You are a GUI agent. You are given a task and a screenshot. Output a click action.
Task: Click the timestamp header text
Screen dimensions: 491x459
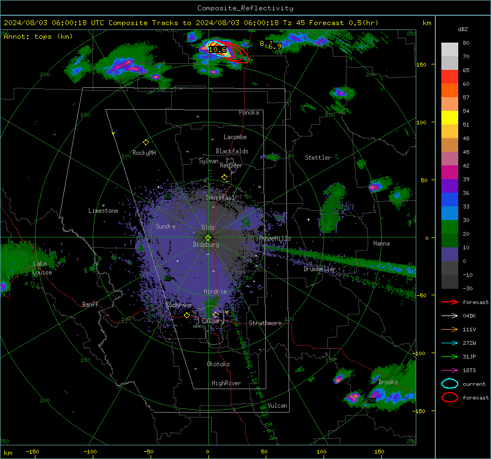191,23
